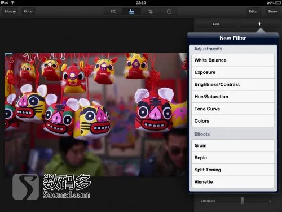
Task: Share the current photo
Action: coord(272,11)
